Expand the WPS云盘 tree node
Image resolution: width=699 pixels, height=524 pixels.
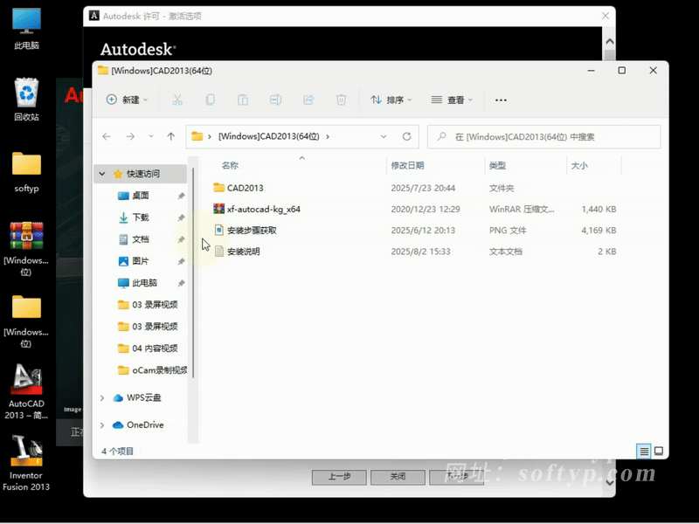point(102,397)
